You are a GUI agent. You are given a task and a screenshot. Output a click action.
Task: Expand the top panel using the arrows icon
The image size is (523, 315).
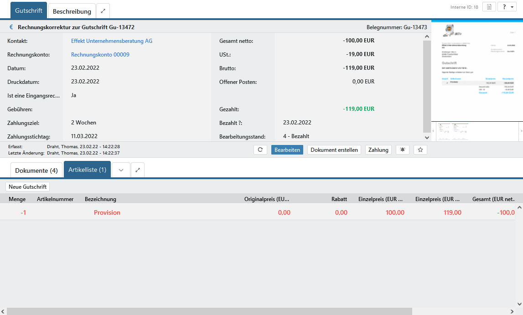coord(103,11)
